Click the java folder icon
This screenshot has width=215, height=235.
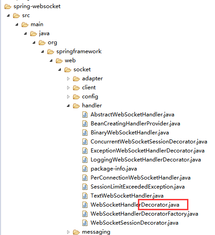(x=33, y=34)
